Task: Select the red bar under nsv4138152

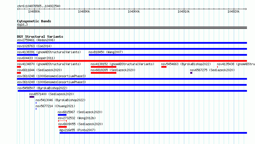Action: (103, 67)
